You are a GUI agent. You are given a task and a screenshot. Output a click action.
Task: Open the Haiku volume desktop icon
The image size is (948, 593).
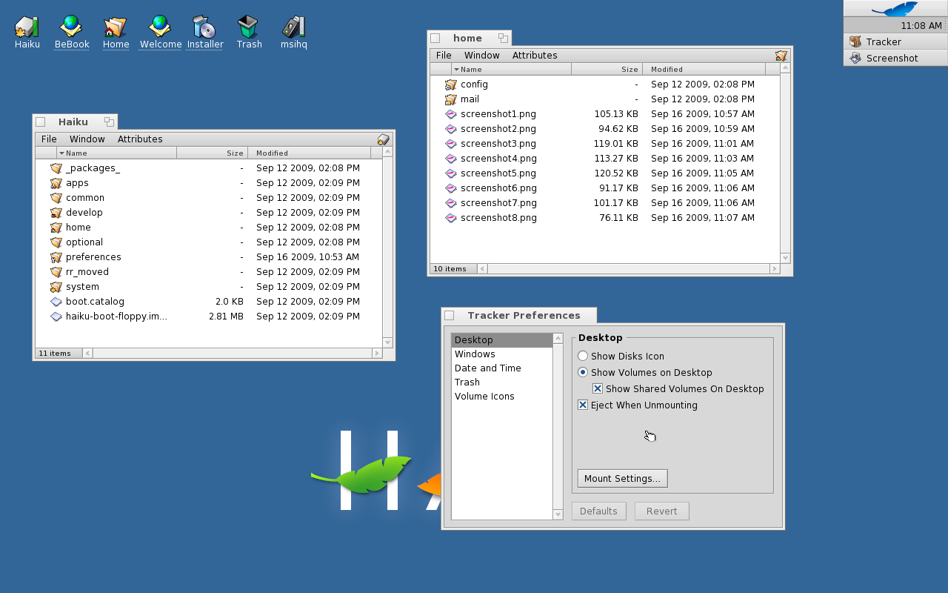(27, 27)
